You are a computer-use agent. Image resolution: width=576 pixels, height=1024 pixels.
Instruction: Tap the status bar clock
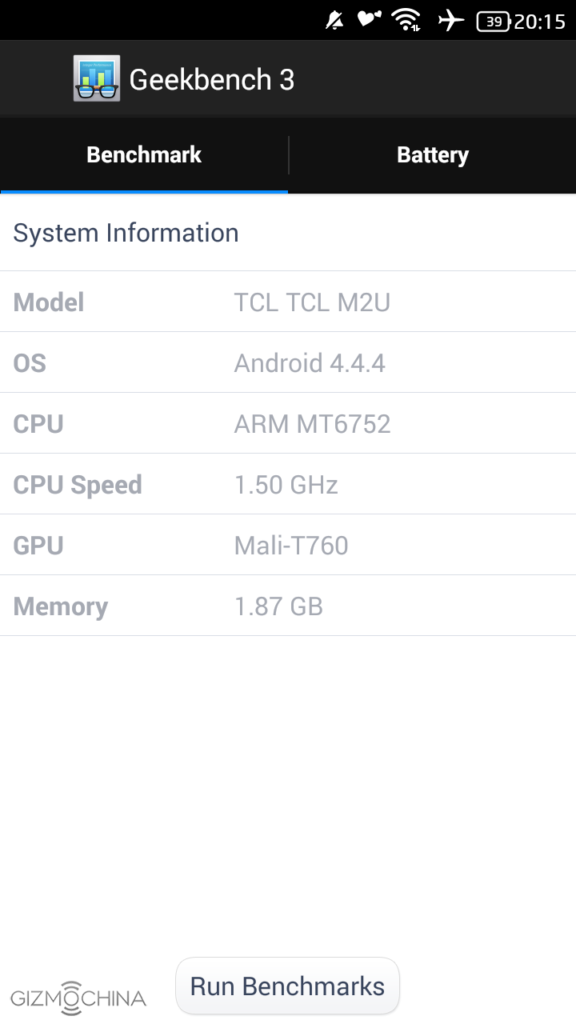click(x=540, y=22)
